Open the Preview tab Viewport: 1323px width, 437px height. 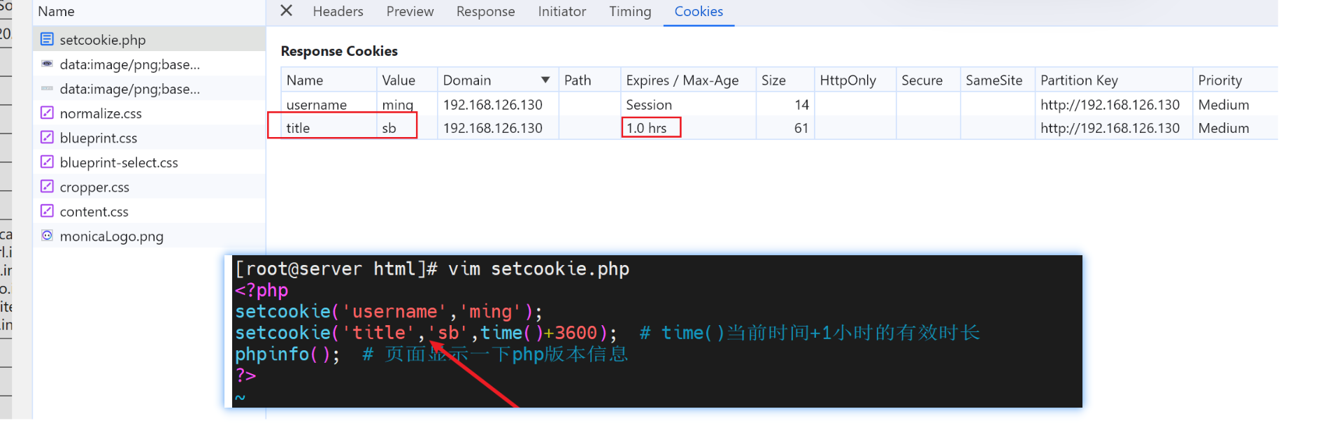pyautogui.click(x=410, y=11)
